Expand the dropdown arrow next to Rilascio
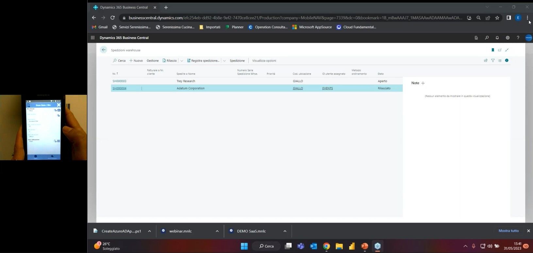This screenshot has height=253, width=533. coord(182,61)
